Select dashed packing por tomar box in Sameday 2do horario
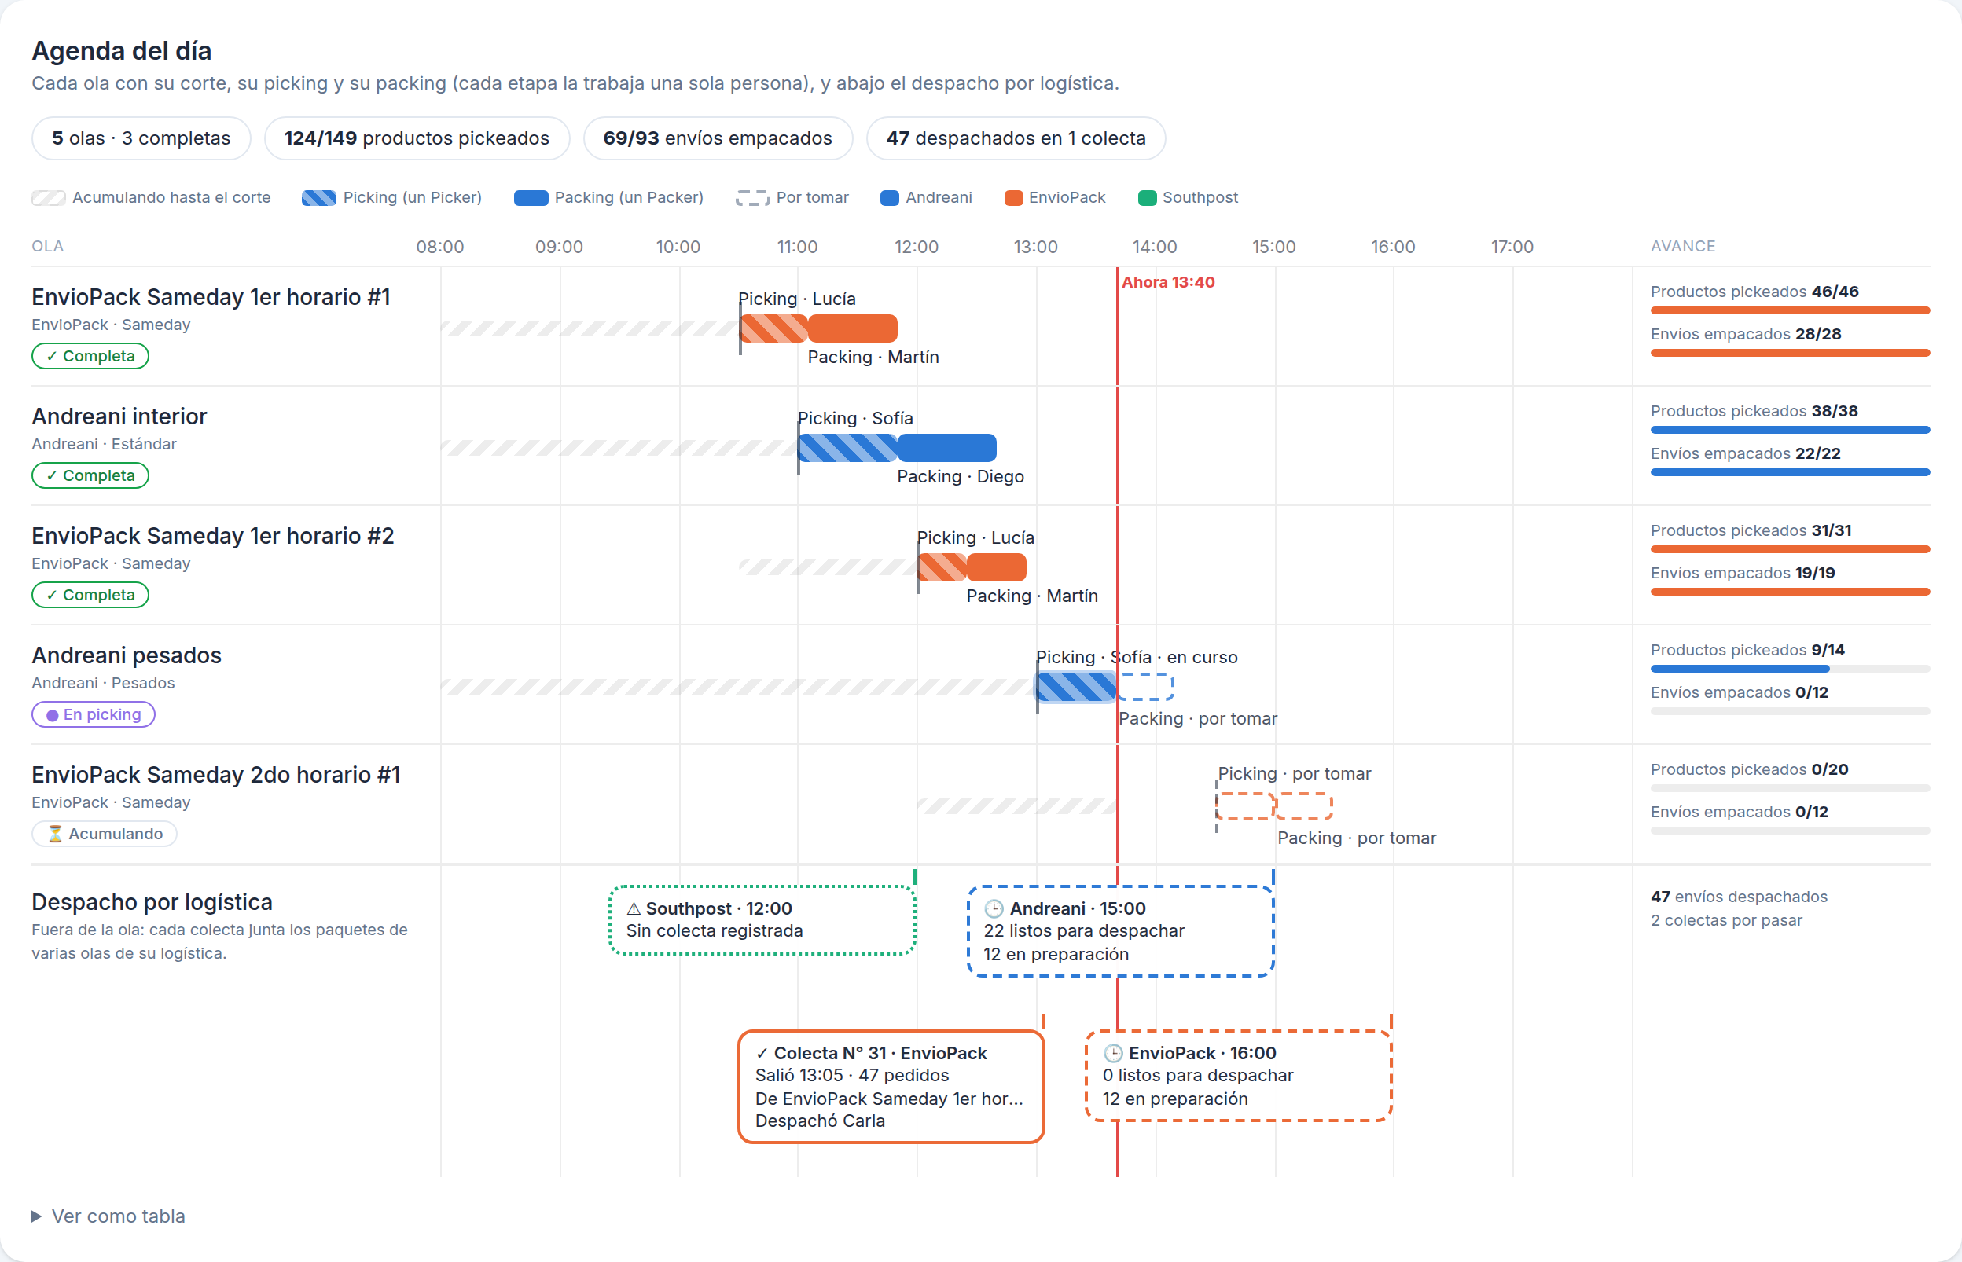Viewport: 1962px width, 1262px height. pyautogui.click(x=1304, y=806)
